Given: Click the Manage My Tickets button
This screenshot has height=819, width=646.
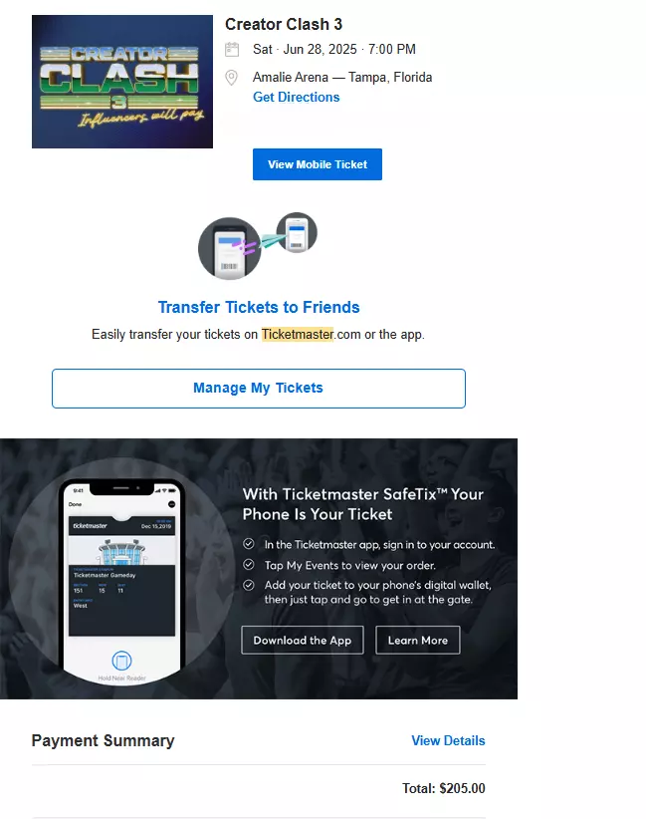Looking at the screenshot, I should [x=259, y=389].
